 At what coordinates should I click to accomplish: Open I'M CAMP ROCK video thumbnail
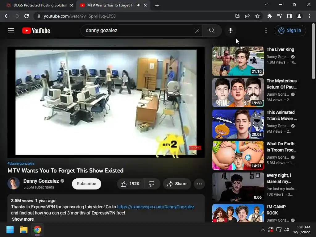[x=238, y=213]
